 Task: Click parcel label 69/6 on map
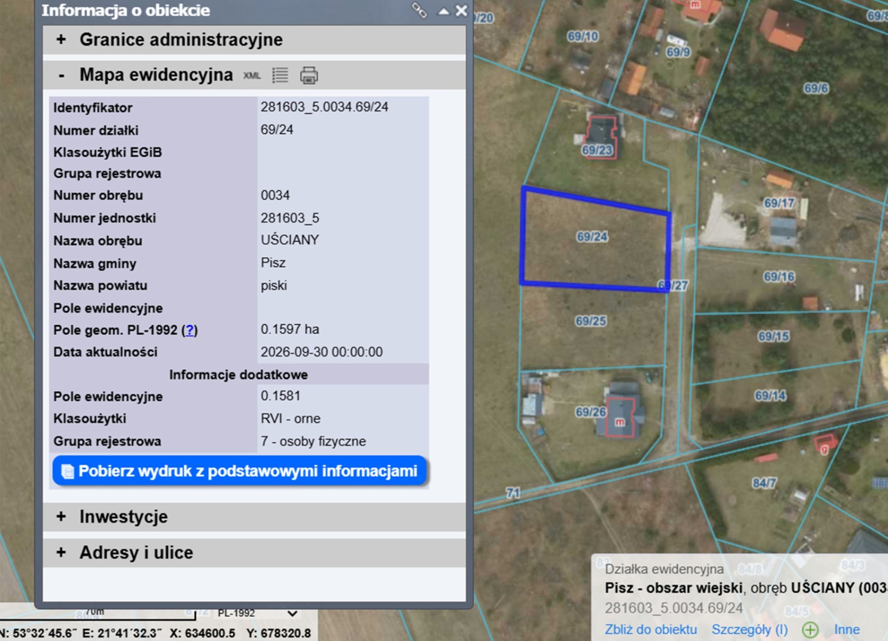pyautogui.click(x=816, y=88)
